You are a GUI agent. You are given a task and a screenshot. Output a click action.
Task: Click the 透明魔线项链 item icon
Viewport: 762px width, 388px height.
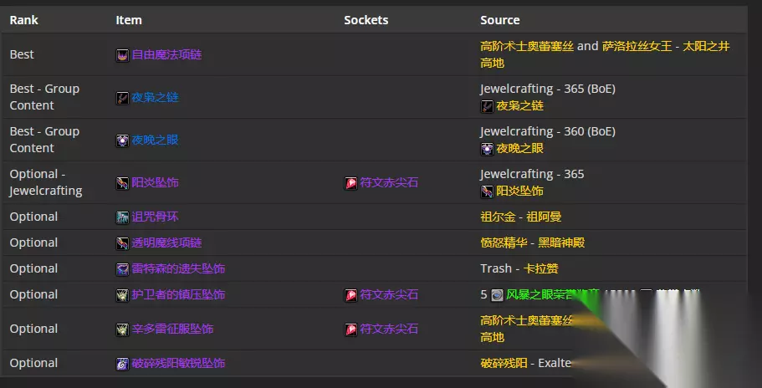pyautogui.click(x=122, y=243)
